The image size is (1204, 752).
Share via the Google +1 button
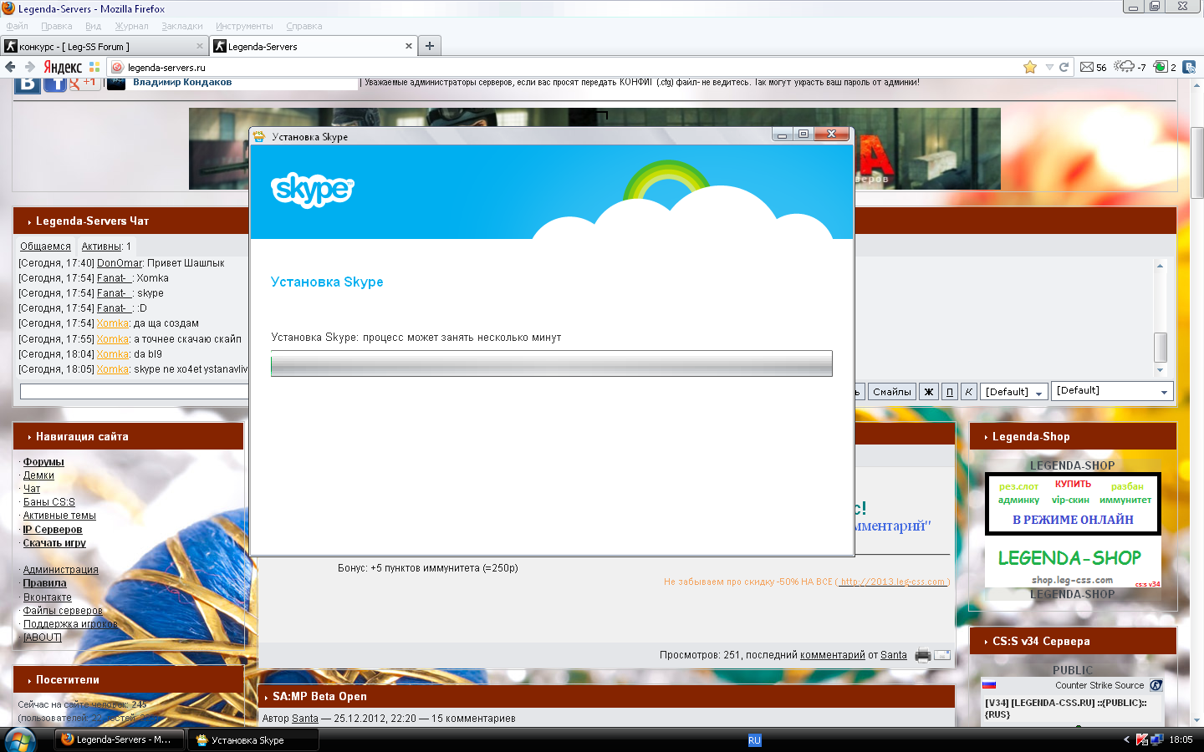pos(86,83)
